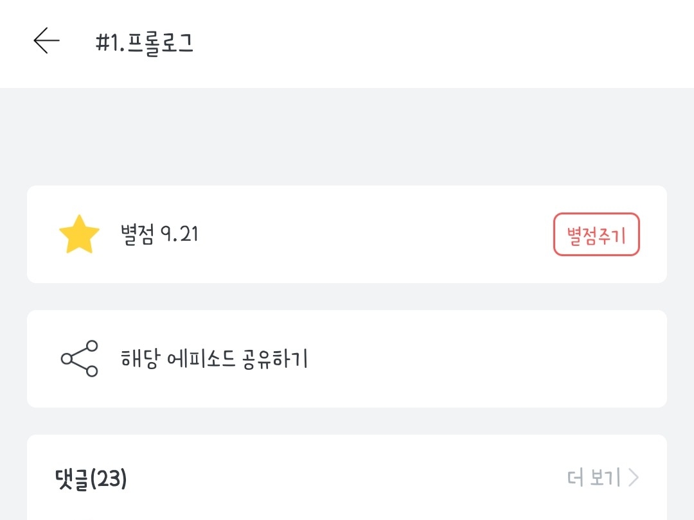
Task: Click the share icon with connected nodes
Action: pos(79,358)
